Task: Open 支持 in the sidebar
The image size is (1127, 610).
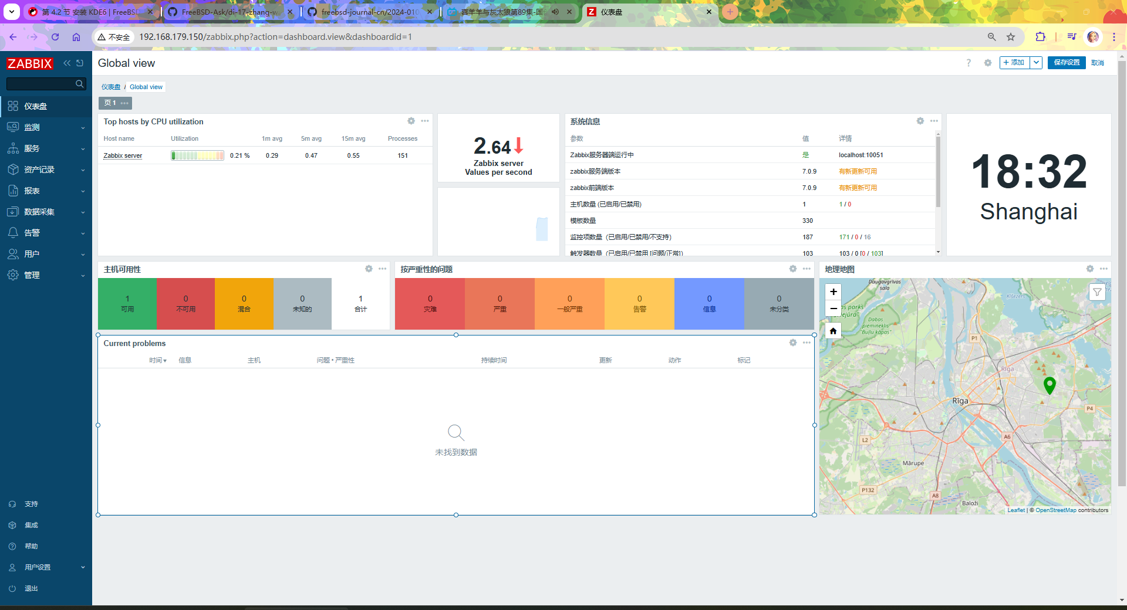Action: [x=46, y=504]
